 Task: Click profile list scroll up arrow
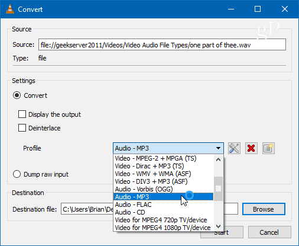(x=218, y=159)
